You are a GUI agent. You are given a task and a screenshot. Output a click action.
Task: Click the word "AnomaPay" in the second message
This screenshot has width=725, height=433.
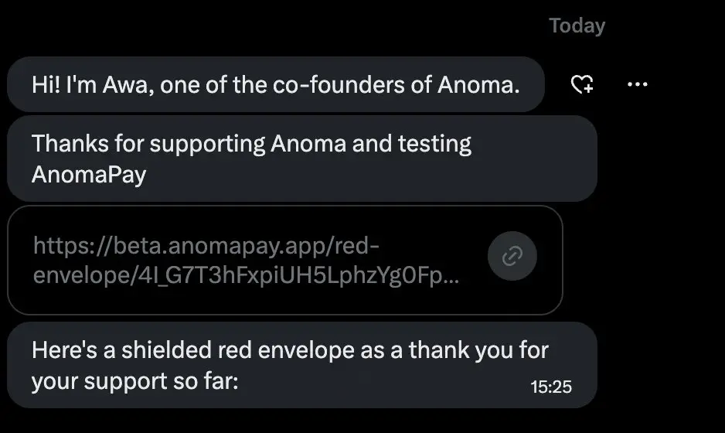(89, 175)
